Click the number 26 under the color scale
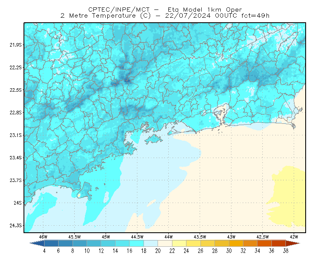The image size is (330, 255). (200, 251)
